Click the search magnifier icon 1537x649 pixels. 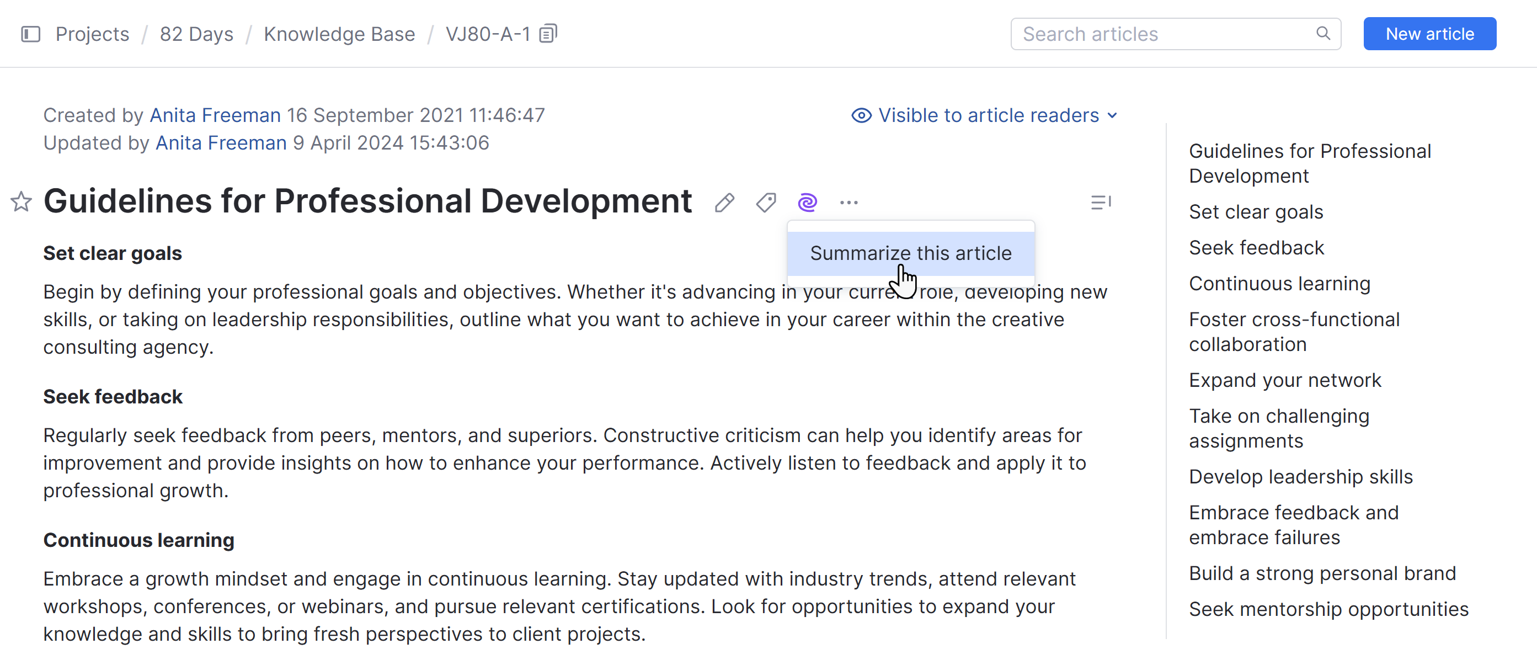pyautogui.click(x=1323, y=34)
